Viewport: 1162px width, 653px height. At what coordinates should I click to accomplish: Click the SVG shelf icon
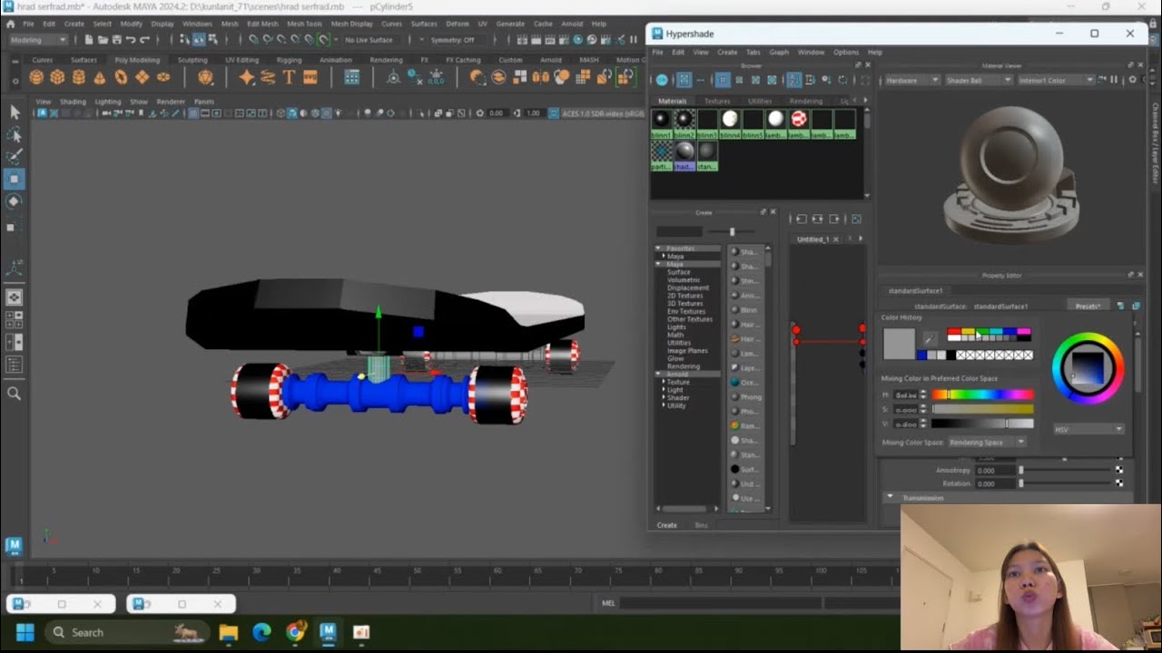point(310,77)
